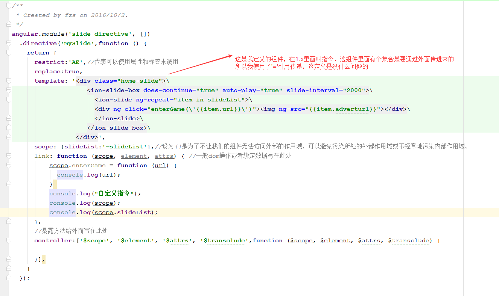Click 'enterGame' in the scope.enterGame assignment
The height and width of the screenshot is (296, 499).
point(89,165)
